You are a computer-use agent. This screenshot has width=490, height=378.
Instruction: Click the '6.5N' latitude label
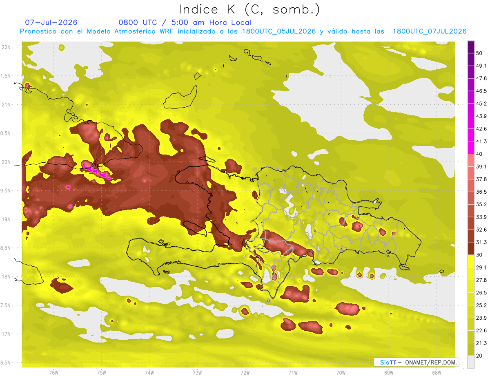pos(6,363)
